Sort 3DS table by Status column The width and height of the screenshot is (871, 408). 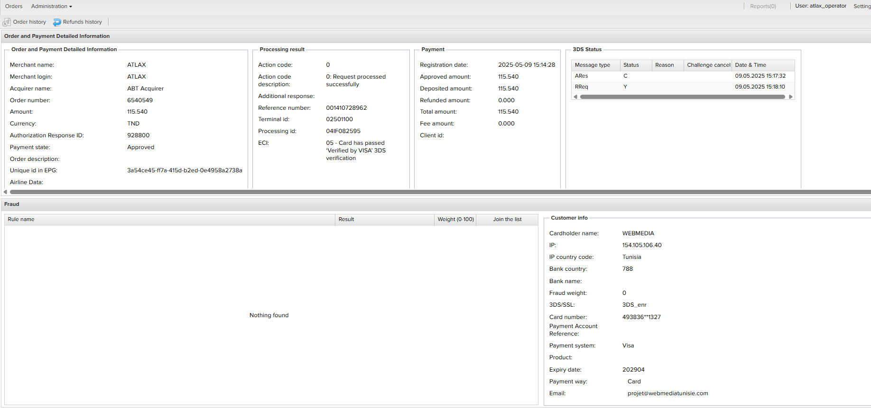click(631, 65)
